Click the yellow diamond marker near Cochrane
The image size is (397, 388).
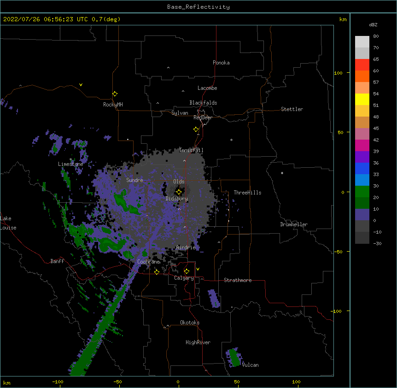pyautogui.click(x=157, y=272)
